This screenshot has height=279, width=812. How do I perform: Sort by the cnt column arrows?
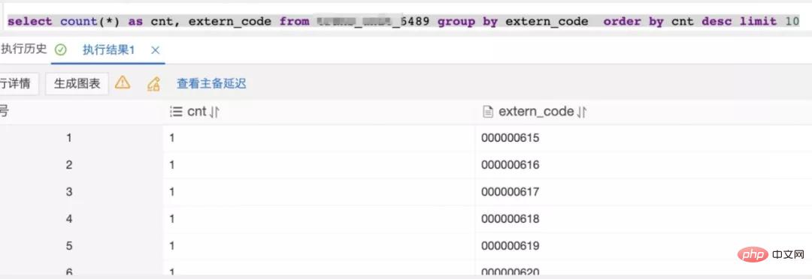[x=214, y=112]
